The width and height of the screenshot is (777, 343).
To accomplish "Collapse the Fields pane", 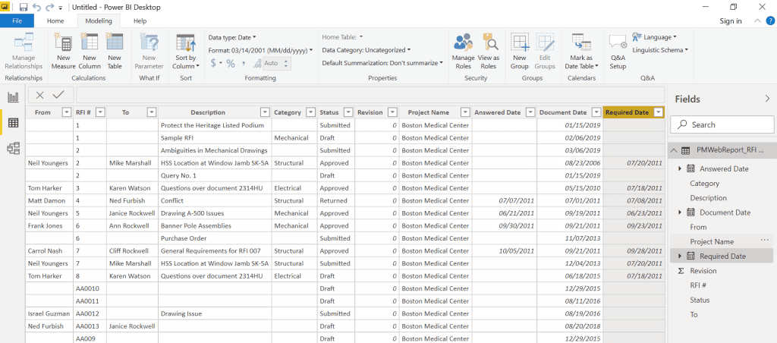I will pos(768,99).
